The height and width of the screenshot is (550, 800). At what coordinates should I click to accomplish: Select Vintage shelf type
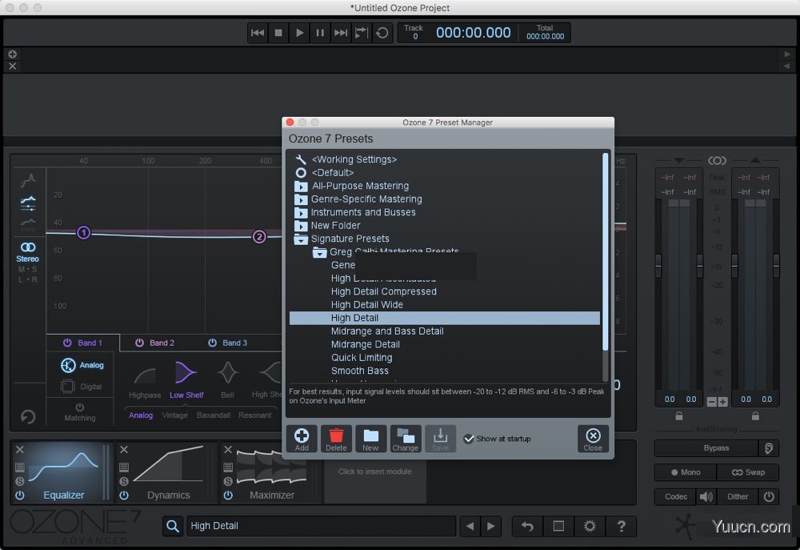tap(175, 416)
